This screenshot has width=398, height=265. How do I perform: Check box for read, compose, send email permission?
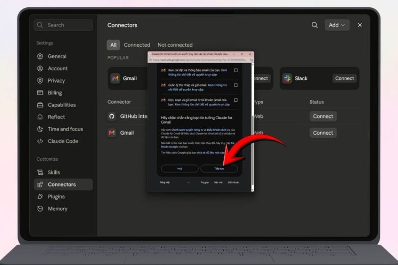coord(236,100)
